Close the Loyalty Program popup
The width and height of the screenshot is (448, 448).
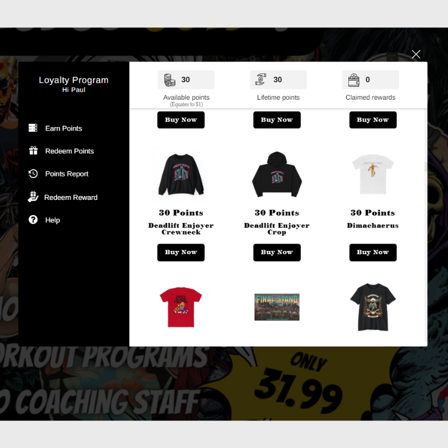(x=416, y=54)
